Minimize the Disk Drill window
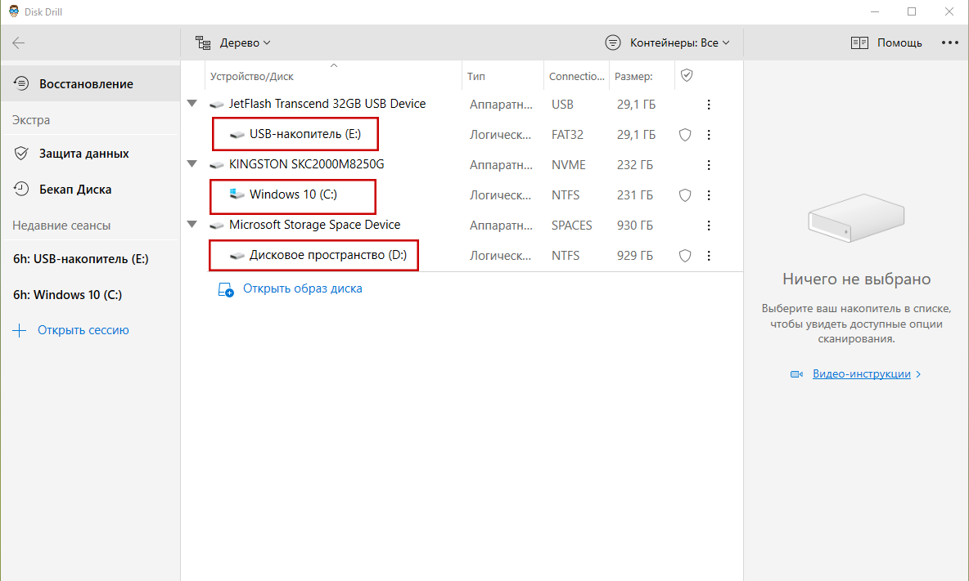The width and height of the screenshot is (969, 581). [875, 11]
